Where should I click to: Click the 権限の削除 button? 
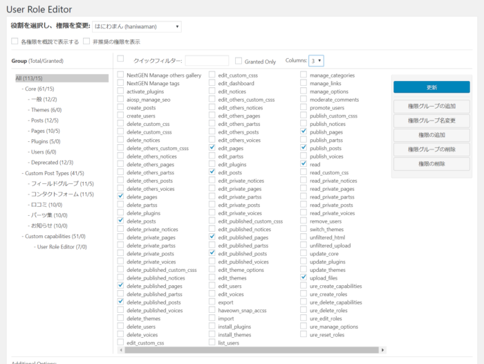coord(431,164)
